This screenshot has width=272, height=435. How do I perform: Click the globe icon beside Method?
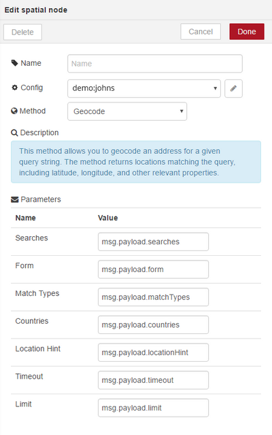coord(14,111)
